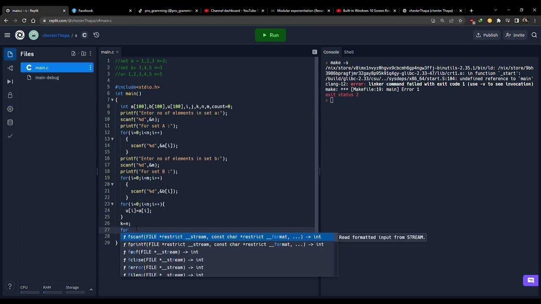Open the Files panel three-dot menu
The width and height of the screenshot is (541, 304).
pos(90,54)
